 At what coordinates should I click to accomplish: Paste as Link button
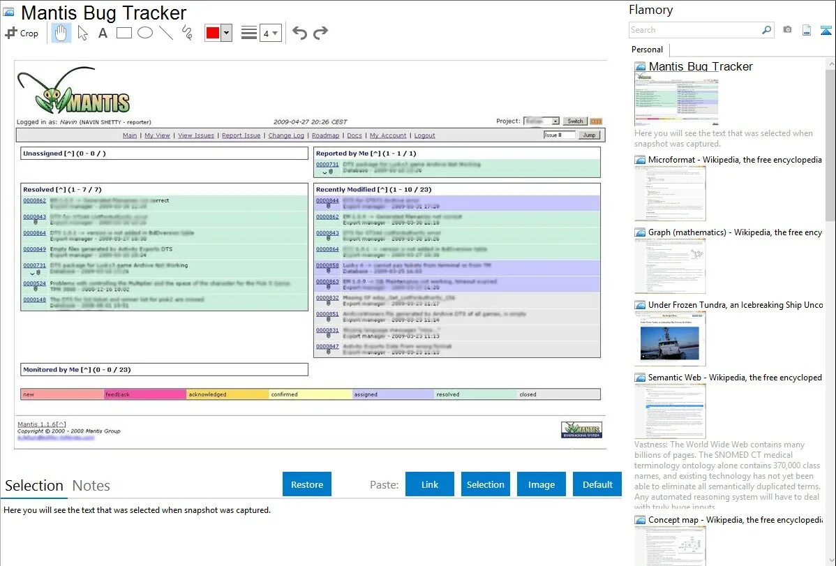click(430, 484)
